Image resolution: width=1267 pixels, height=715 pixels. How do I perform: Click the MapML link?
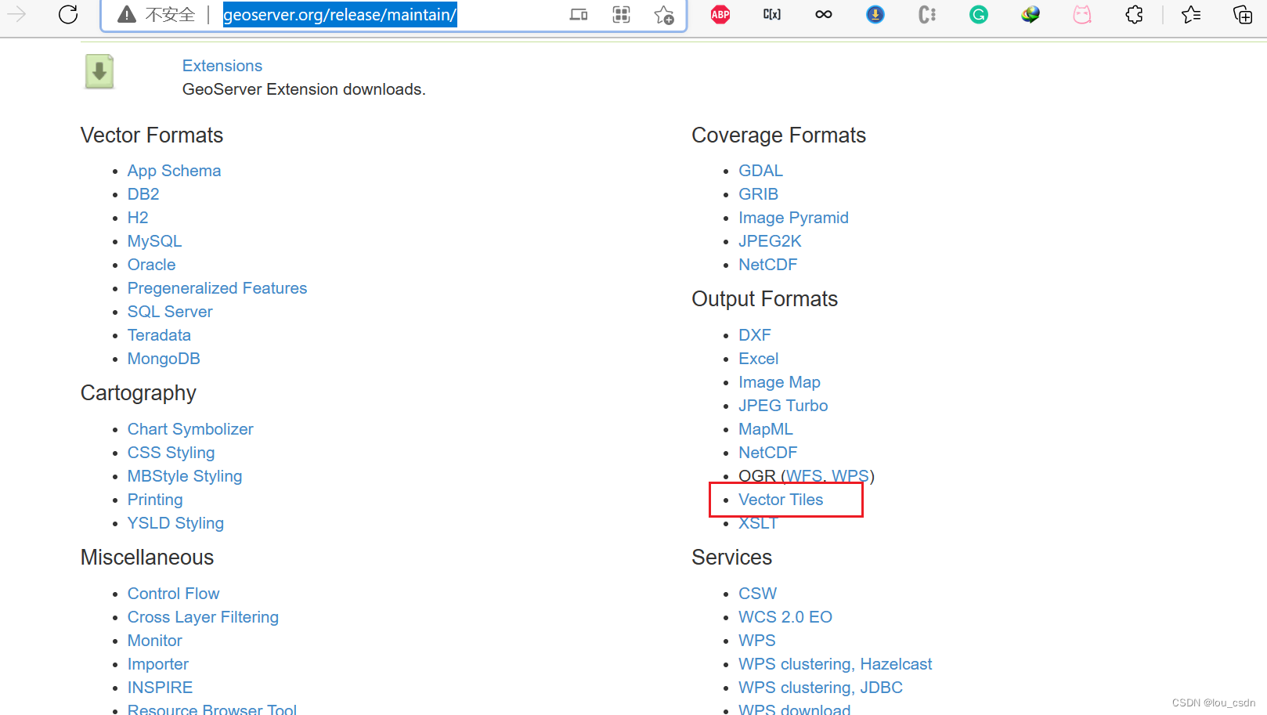coord(765,429)
